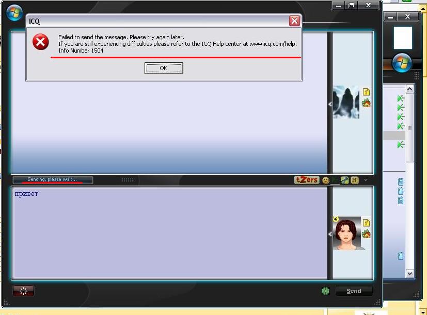Click the message input field containing привет

(x=169, y=233)
